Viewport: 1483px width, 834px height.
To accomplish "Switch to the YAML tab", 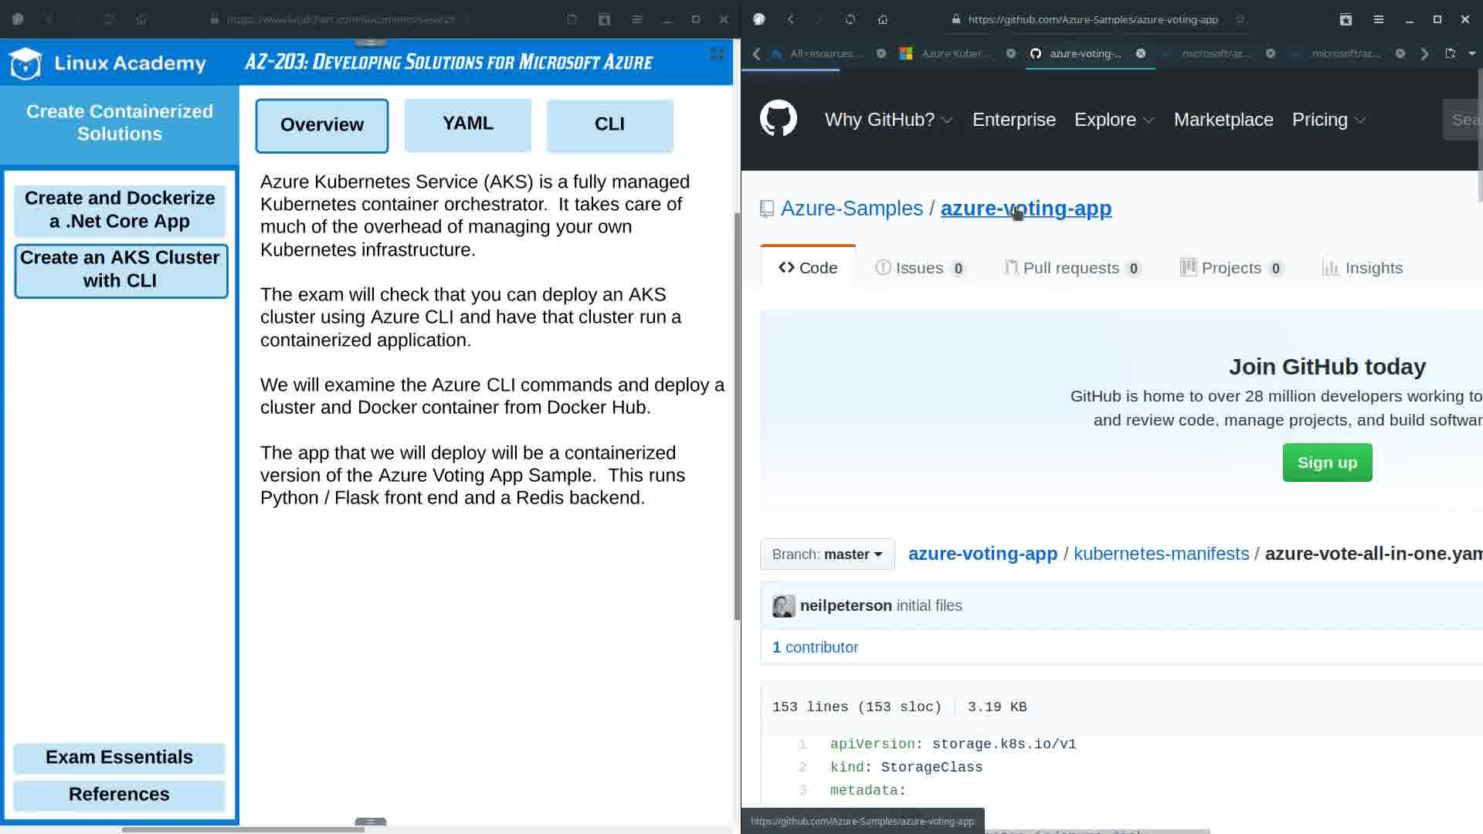I will point(467,124).
